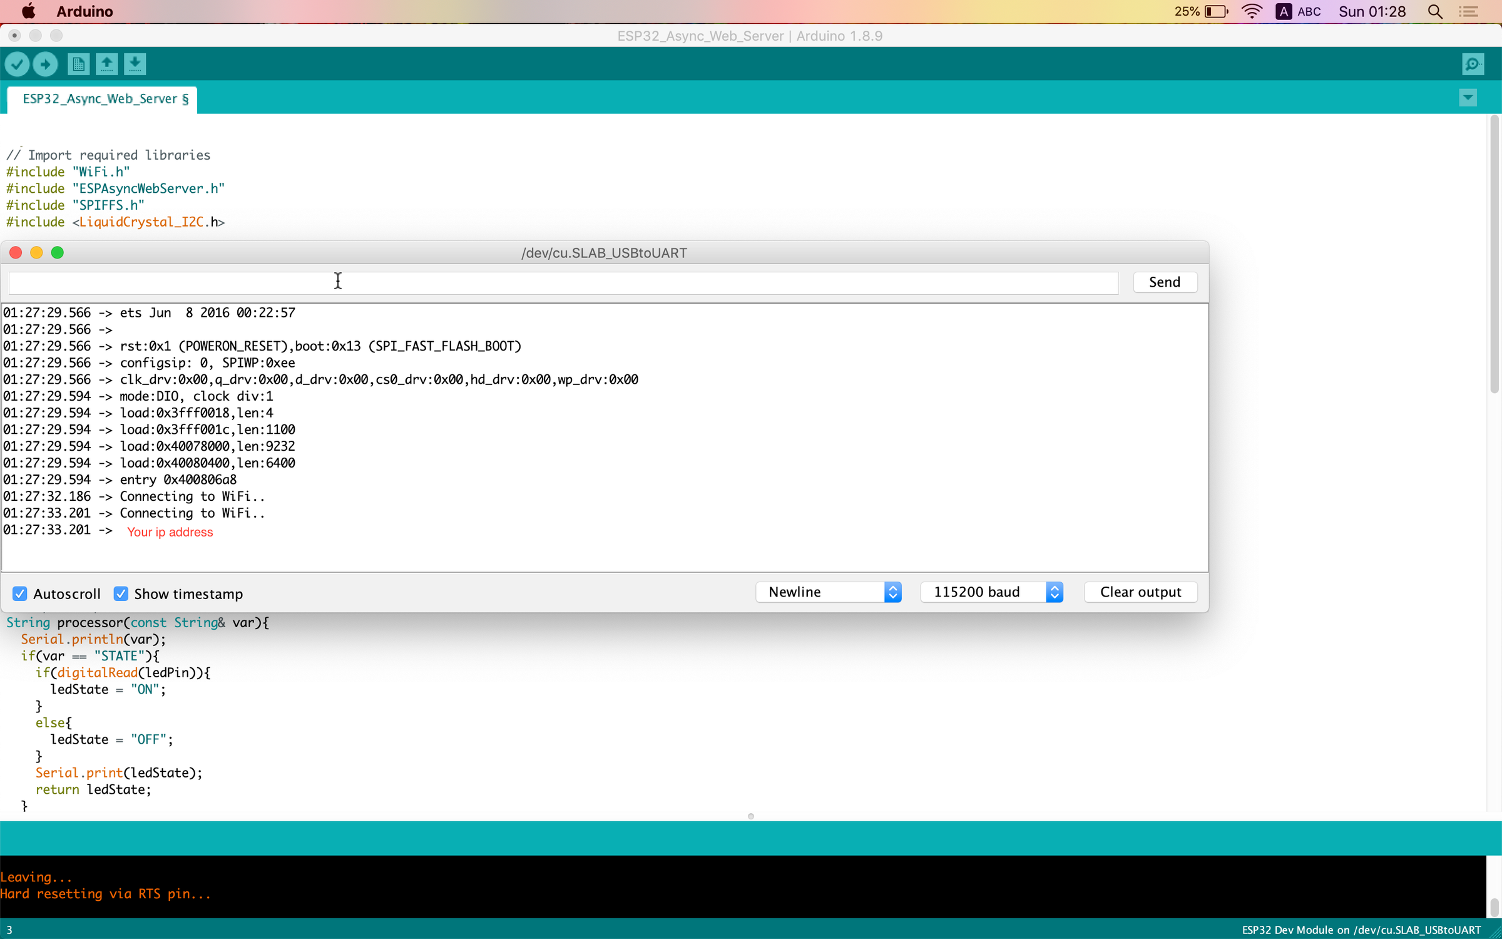Open the Arduino menu in menu bar
1502x939 pixels.
84,12
